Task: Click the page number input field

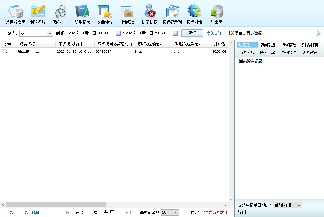Action: click(87, 212)
